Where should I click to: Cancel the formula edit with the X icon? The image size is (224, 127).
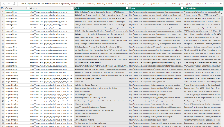pyautogui.click(x=4, y=4)
